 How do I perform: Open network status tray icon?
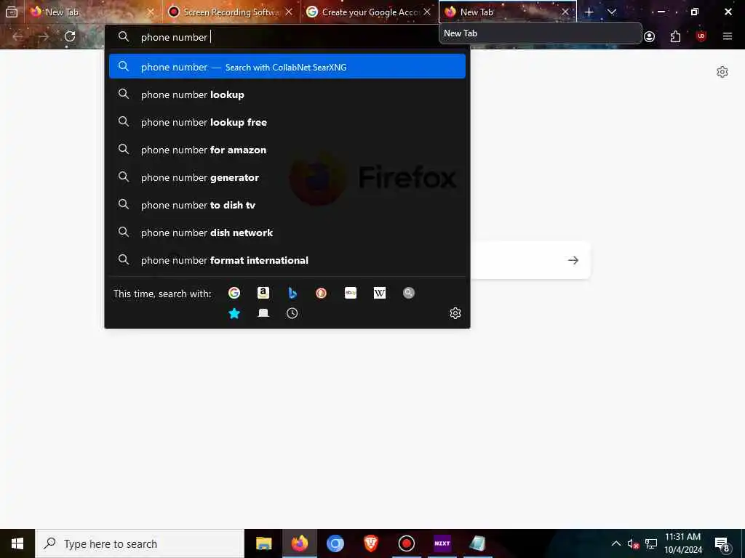(651, 543)
